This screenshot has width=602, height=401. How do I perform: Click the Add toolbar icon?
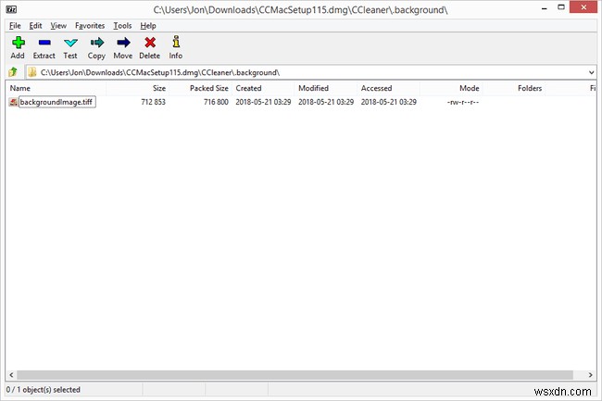tap(18, 43)
